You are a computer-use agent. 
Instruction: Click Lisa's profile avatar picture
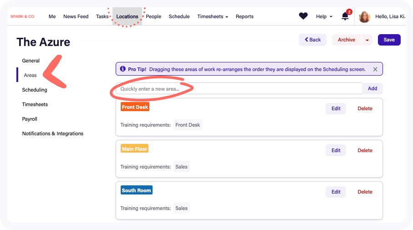click(x=364, y=17)
